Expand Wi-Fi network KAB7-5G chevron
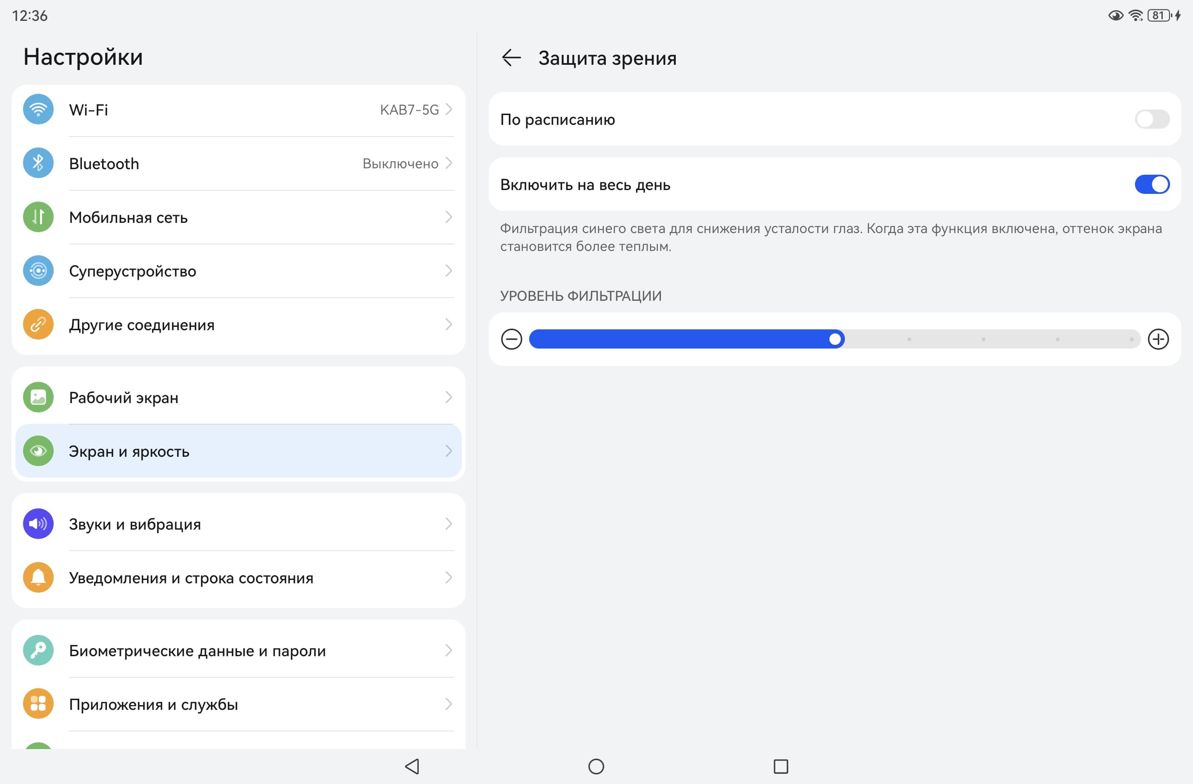The width and height of the screenshot is (1193, 784). point(449,109)
